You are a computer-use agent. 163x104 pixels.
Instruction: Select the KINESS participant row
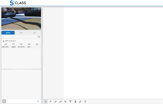(21, 47)
